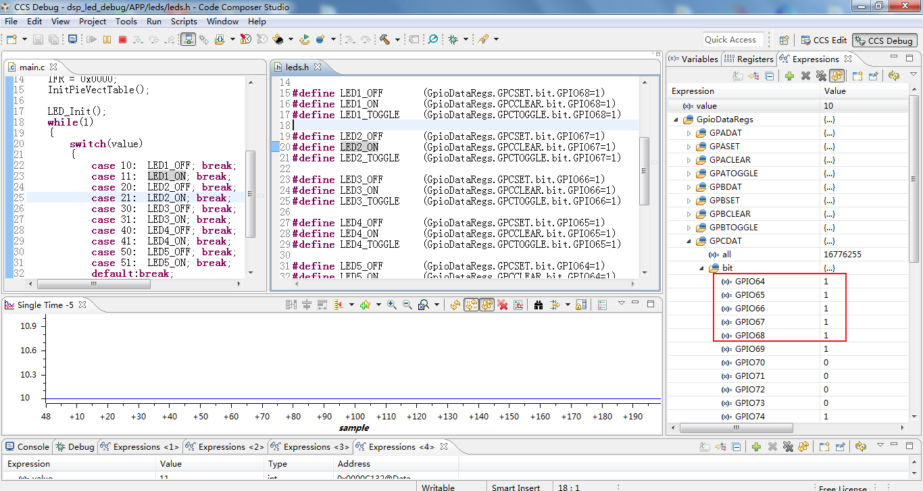
Task: Click the Pin to expressions icon
Action: pos(874,76)
